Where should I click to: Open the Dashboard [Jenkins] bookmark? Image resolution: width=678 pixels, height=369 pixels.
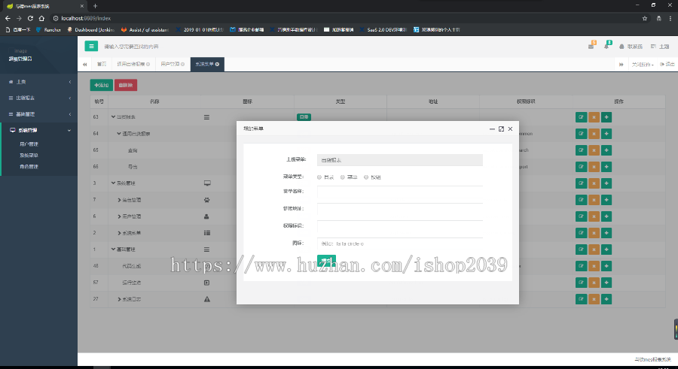[x=91, y=30]
